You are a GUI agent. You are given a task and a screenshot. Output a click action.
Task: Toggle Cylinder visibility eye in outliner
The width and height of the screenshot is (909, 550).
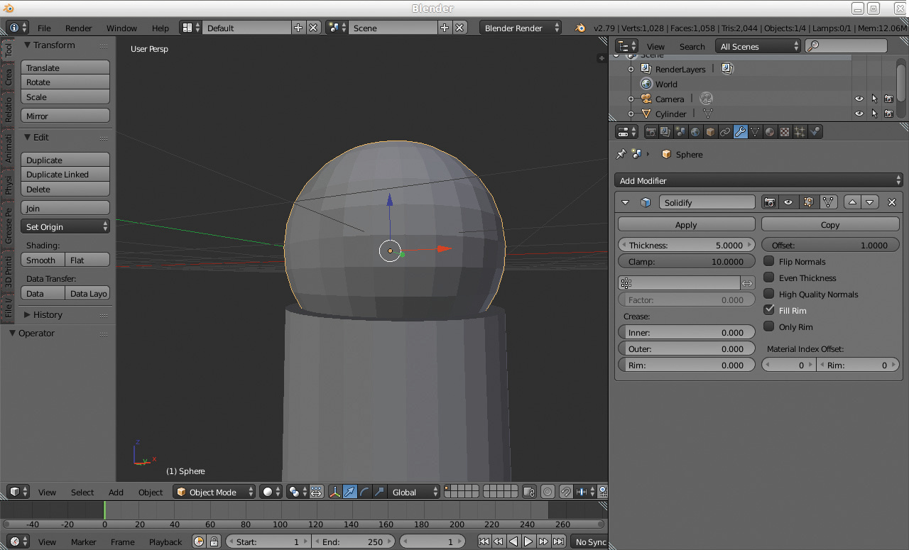[859, 114]
